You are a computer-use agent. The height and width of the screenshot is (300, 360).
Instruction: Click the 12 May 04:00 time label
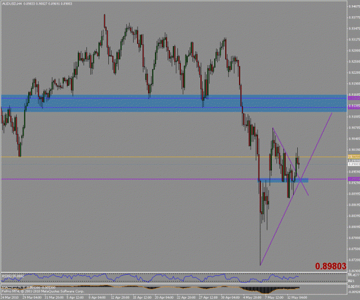coord(297,298)
